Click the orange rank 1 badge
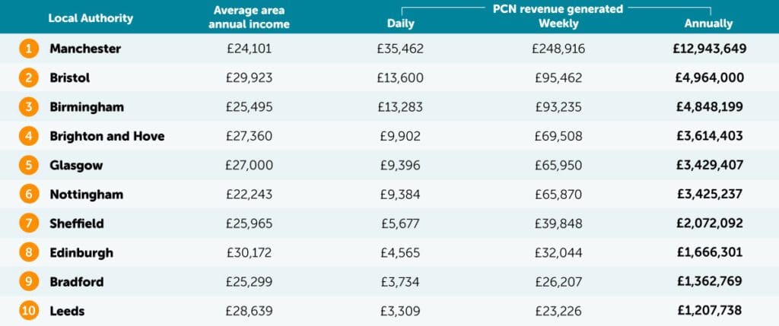 28,49
